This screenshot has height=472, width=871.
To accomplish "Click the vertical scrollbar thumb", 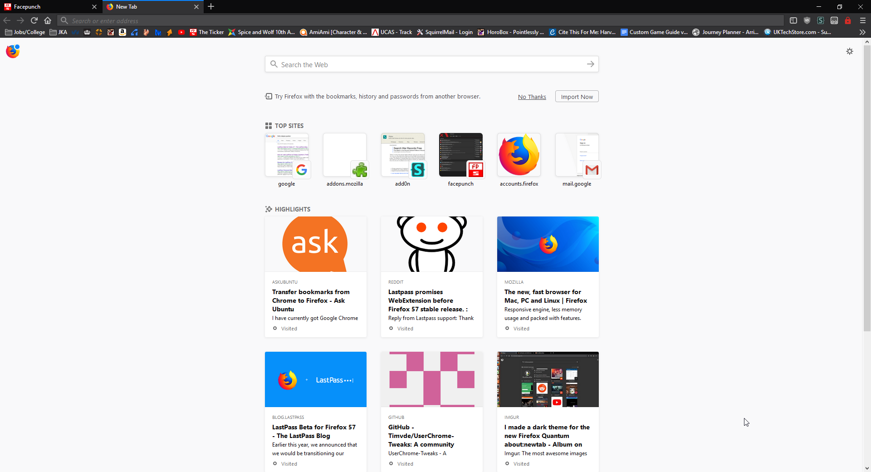I will 867,188.
